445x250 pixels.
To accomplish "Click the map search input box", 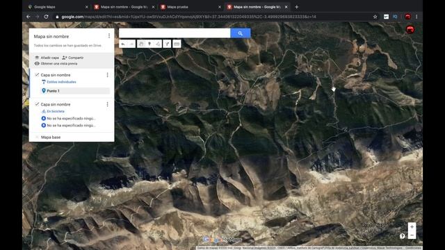I will point(175,33).
